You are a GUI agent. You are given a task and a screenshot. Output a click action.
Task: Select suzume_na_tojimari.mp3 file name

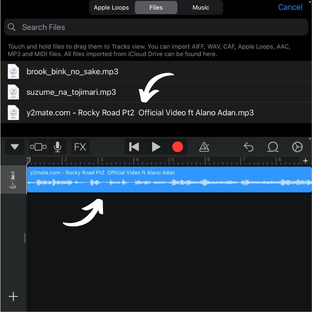(x=71, y=92)
